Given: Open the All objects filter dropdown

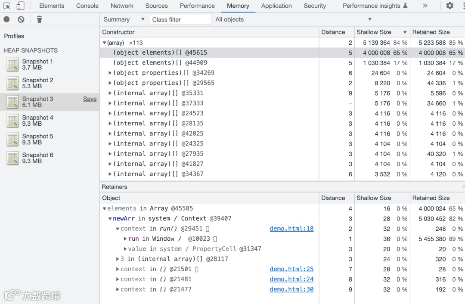Looking at the screenshot, I should point(293,19).
